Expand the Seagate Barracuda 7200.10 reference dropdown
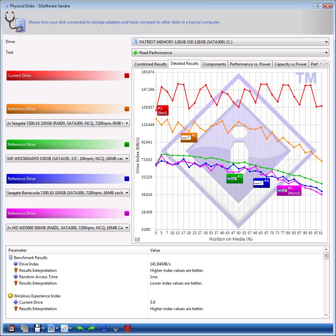This screenshot has height=336, width=336. coord(68,193)
